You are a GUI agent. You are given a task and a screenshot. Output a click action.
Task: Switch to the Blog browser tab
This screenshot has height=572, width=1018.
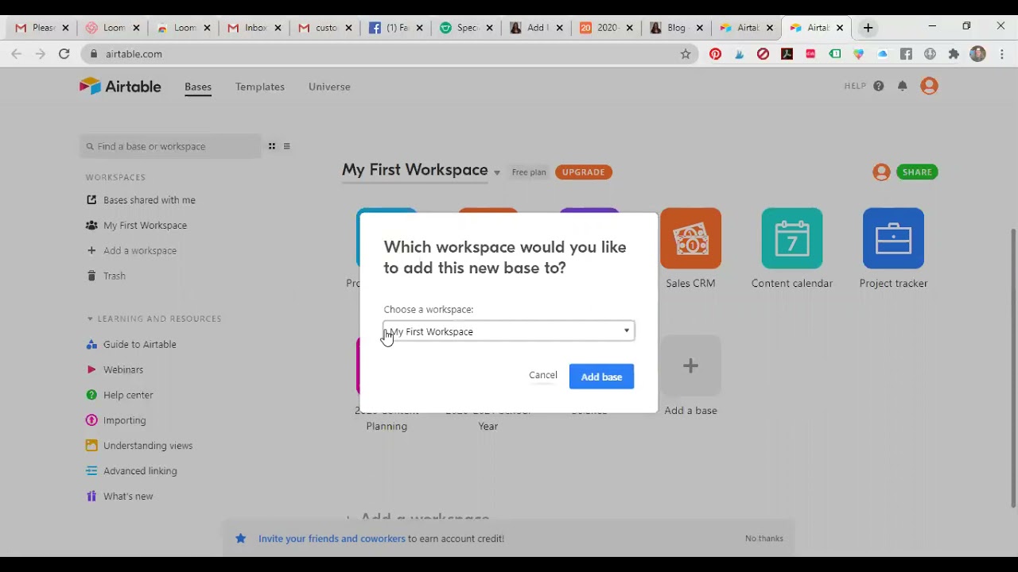676,28
